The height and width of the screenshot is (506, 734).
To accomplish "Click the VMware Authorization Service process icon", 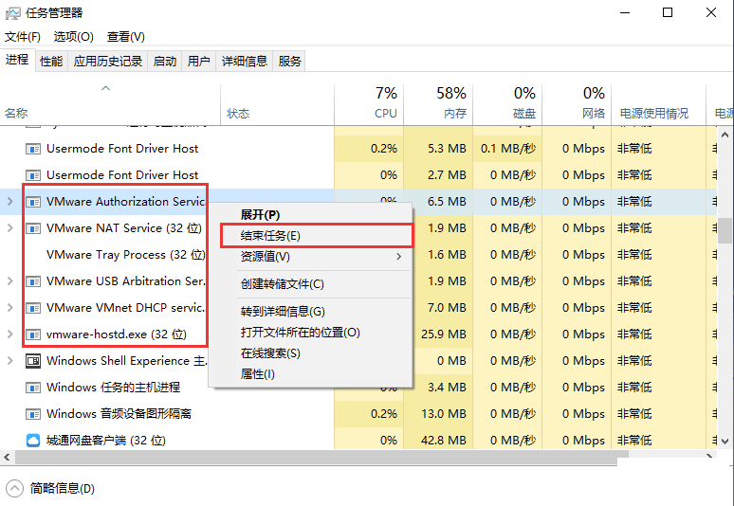I will coord(33,202).
